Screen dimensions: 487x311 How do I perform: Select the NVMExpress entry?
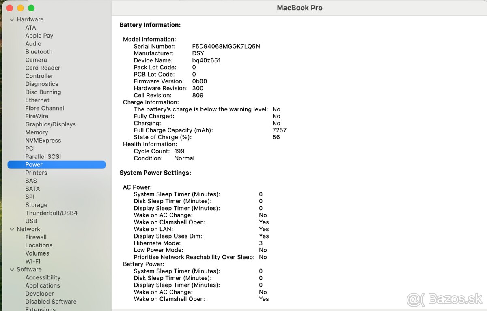[x=43, y=141]
